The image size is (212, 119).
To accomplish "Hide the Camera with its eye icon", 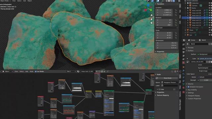I will point(210,6).
